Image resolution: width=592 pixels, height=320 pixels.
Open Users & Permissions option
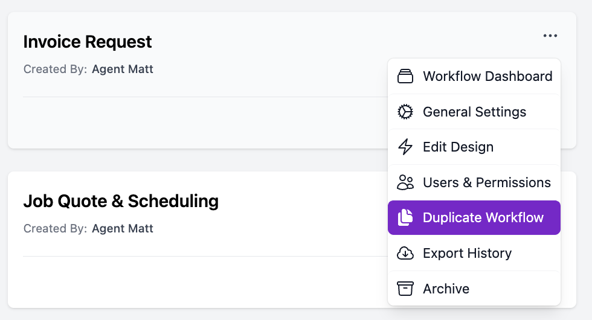486,182
